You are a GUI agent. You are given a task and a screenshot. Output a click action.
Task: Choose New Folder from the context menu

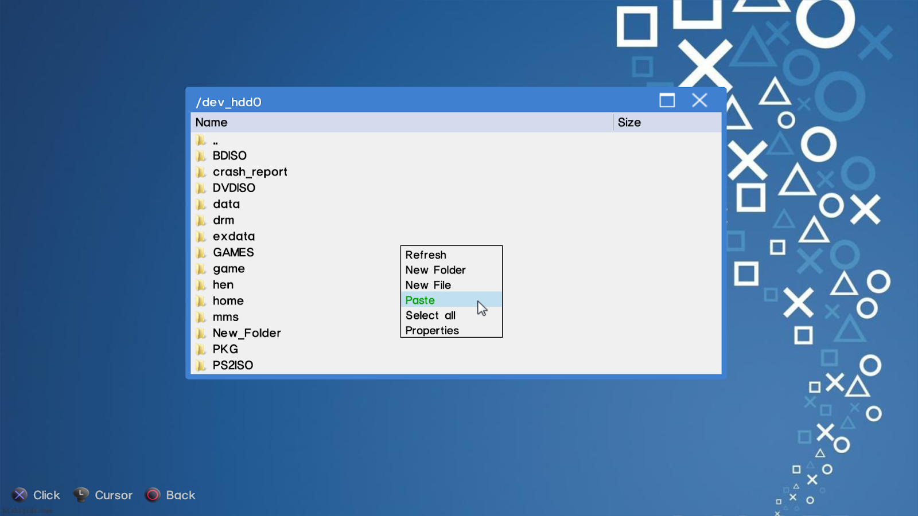[451, 269]
